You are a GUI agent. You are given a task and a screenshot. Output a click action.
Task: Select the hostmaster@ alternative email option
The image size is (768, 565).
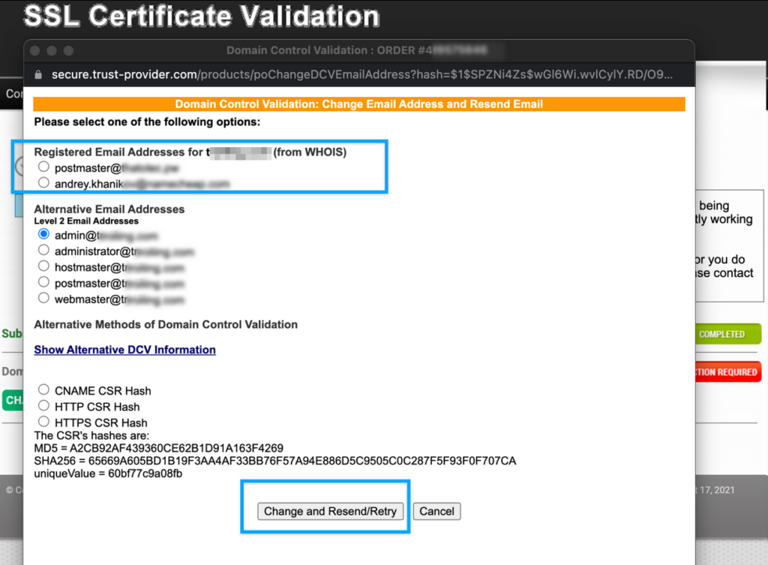point(43,267)
